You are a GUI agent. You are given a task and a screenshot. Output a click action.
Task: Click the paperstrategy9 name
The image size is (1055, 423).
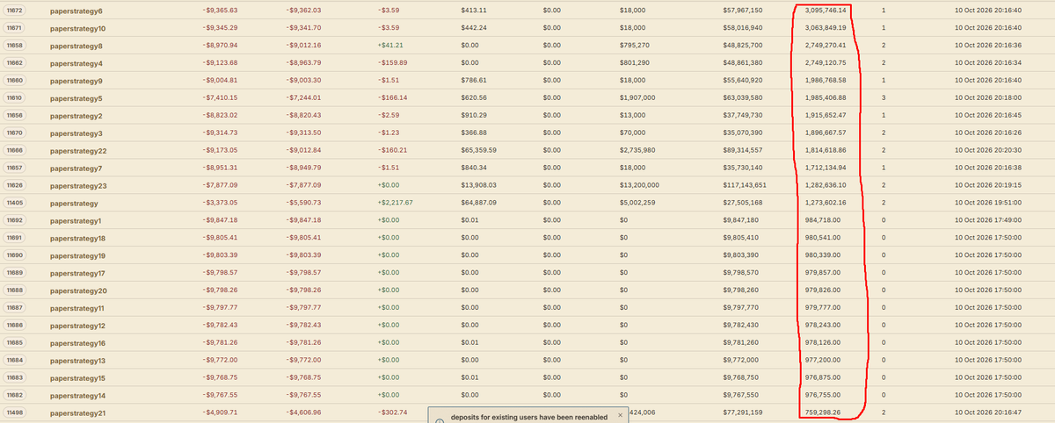(76, 81)
